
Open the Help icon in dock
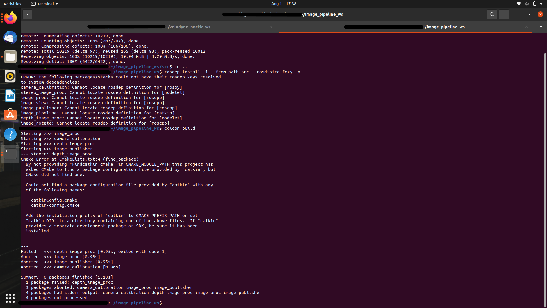10,134
